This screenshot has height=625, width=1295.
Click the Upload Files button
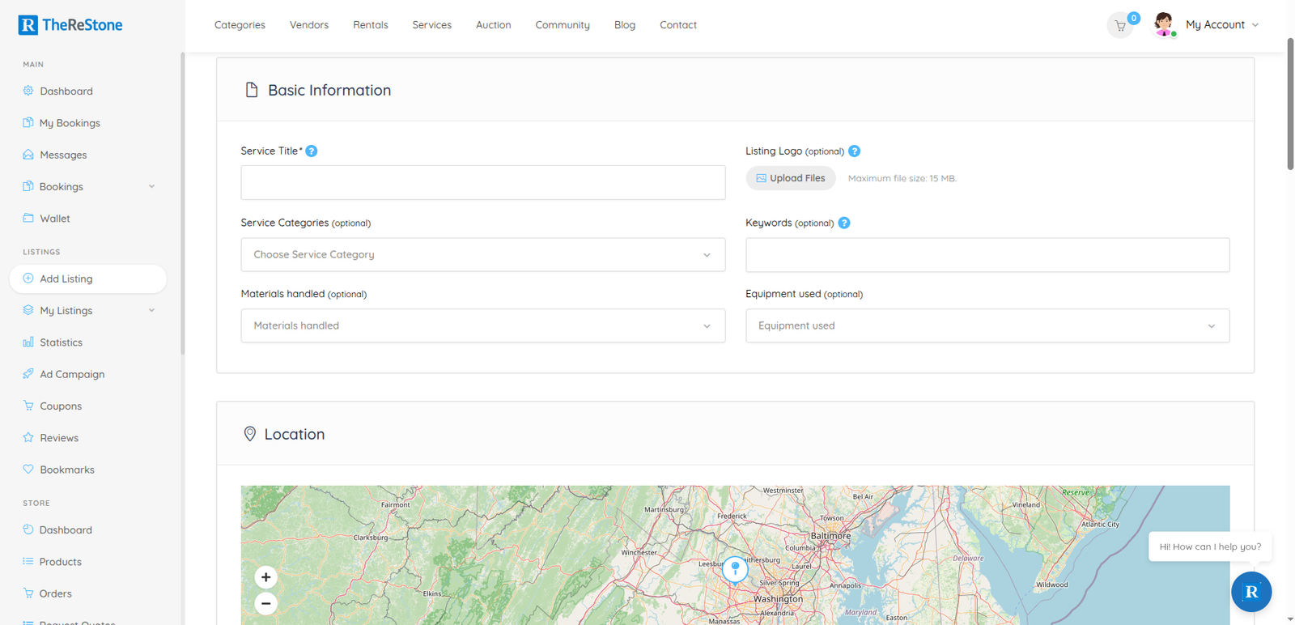[791, 178]
